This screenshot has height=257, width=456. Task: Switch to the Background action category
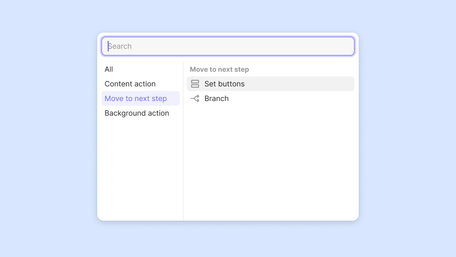[137, 113]
